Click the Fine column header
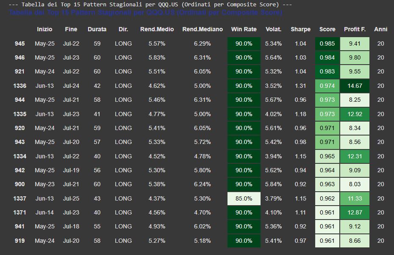Screen dimensions: 394x255 tap(71, 29)
